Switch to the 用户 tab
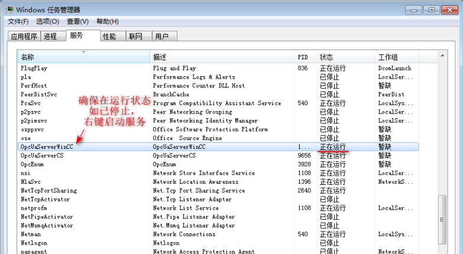 pos(161,37)
